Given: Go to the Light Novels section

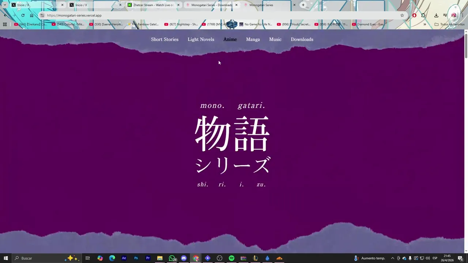Looking at the screenshot, I should pos(201,39).
